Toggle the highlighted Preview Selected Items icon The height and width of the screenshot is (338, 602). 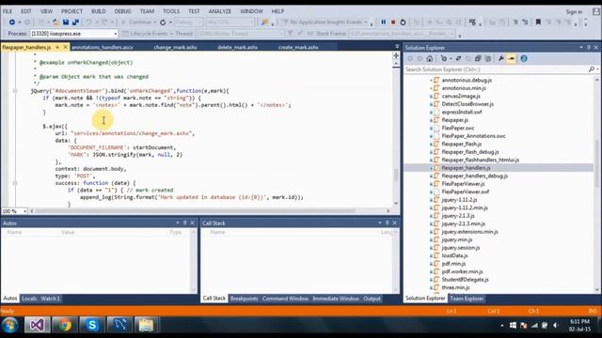(512, 58)
